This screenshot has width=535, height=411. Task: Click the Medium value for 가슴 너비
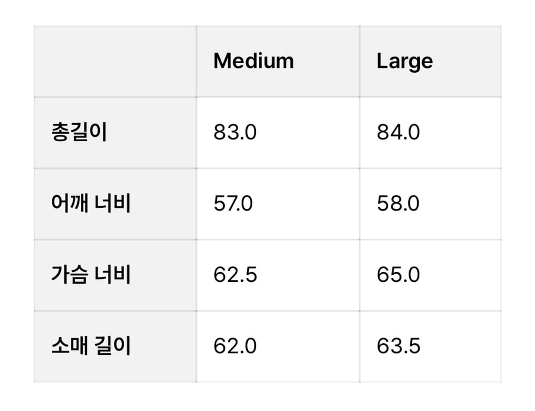(x=235, y=275)
